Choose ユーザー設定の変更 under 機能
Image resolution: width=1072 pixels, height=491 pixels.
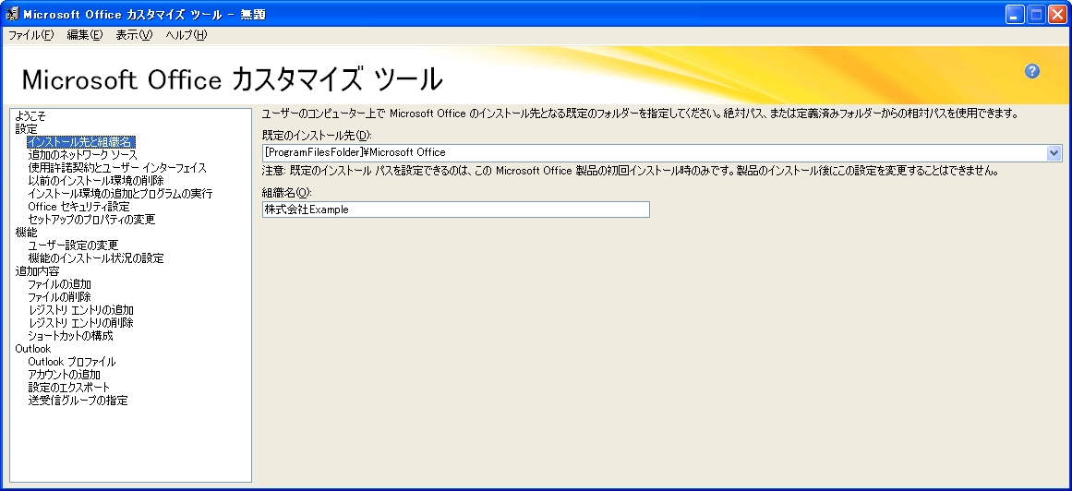[73, 245]
